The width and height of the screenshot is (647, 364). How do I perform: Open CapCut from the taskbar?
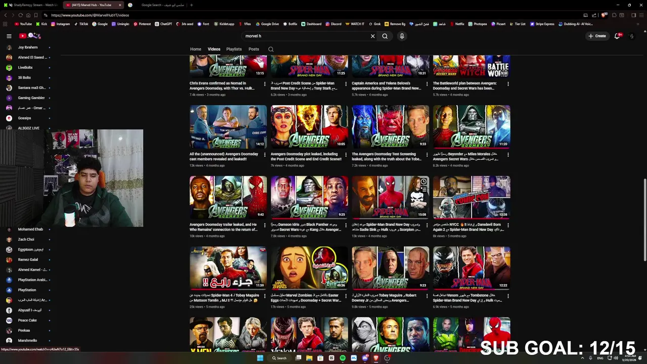coord(332,358)
